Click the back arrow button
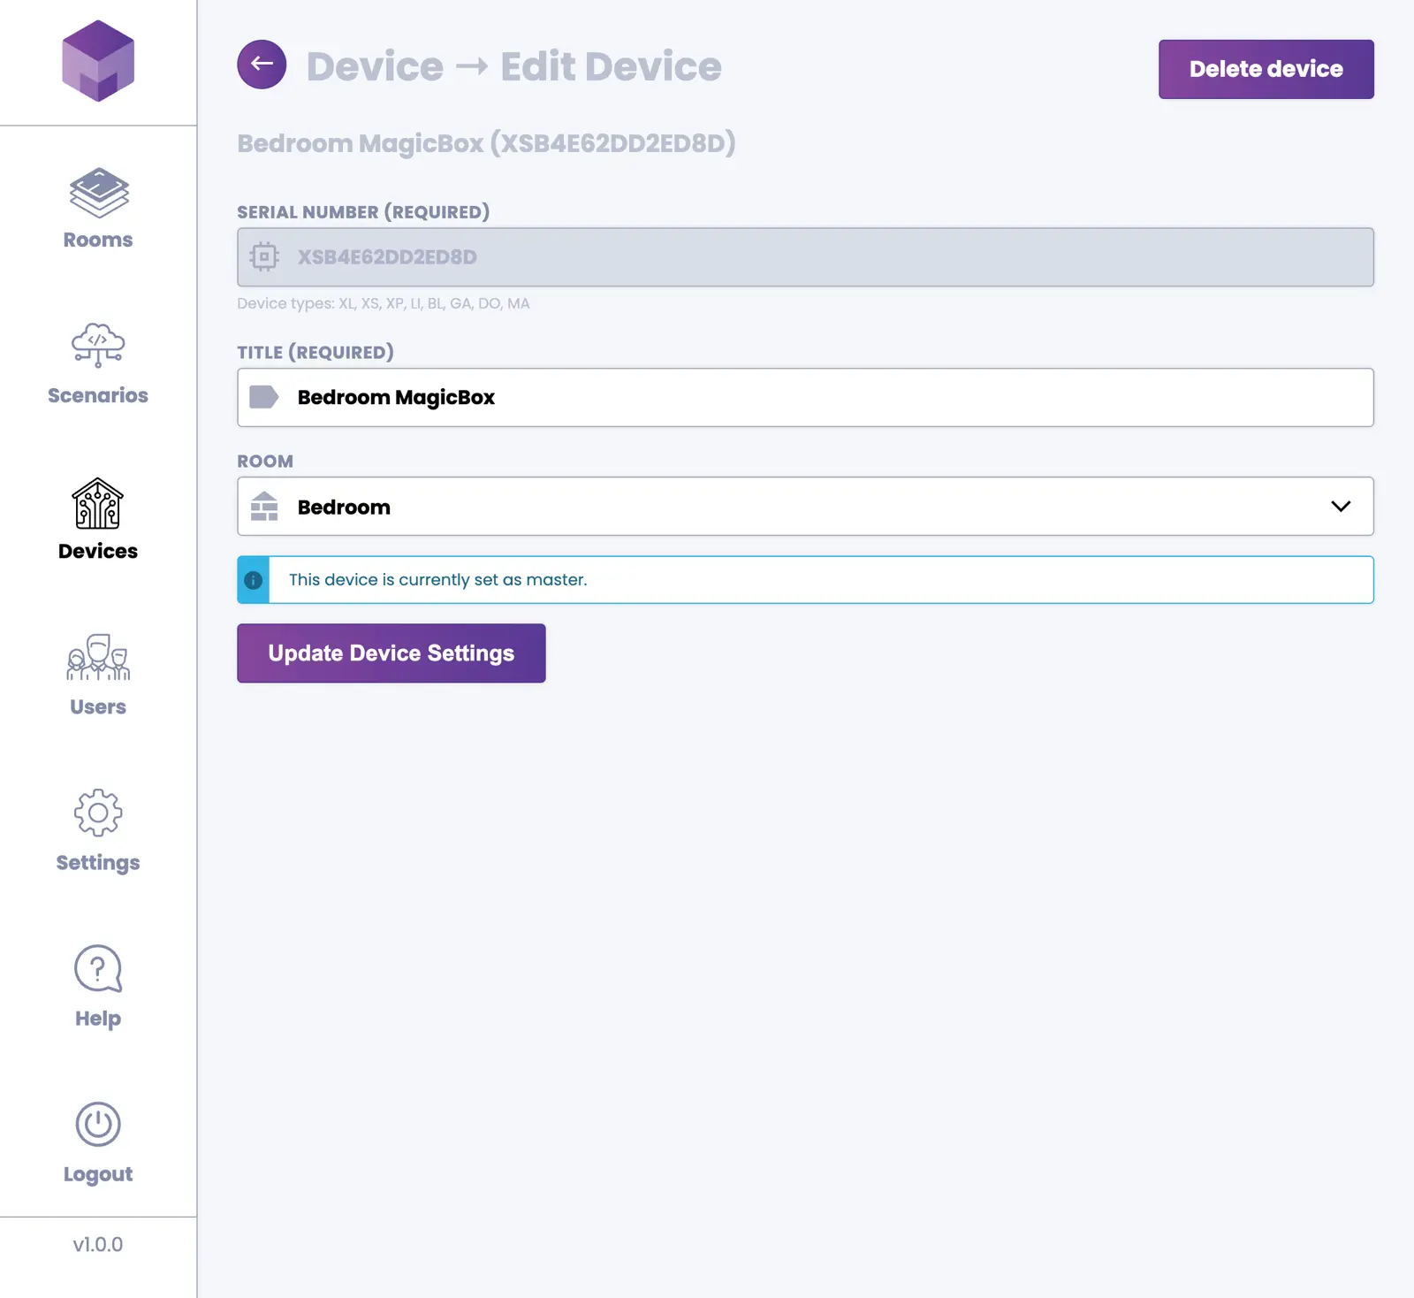Viewport: 1414px width, 1298px height. tap(262, 65)
